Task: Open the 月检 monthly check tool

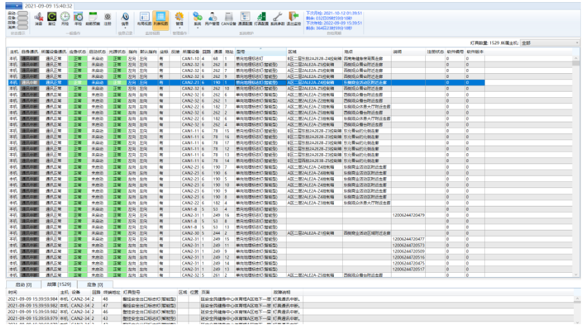Action: coord(64,17)
